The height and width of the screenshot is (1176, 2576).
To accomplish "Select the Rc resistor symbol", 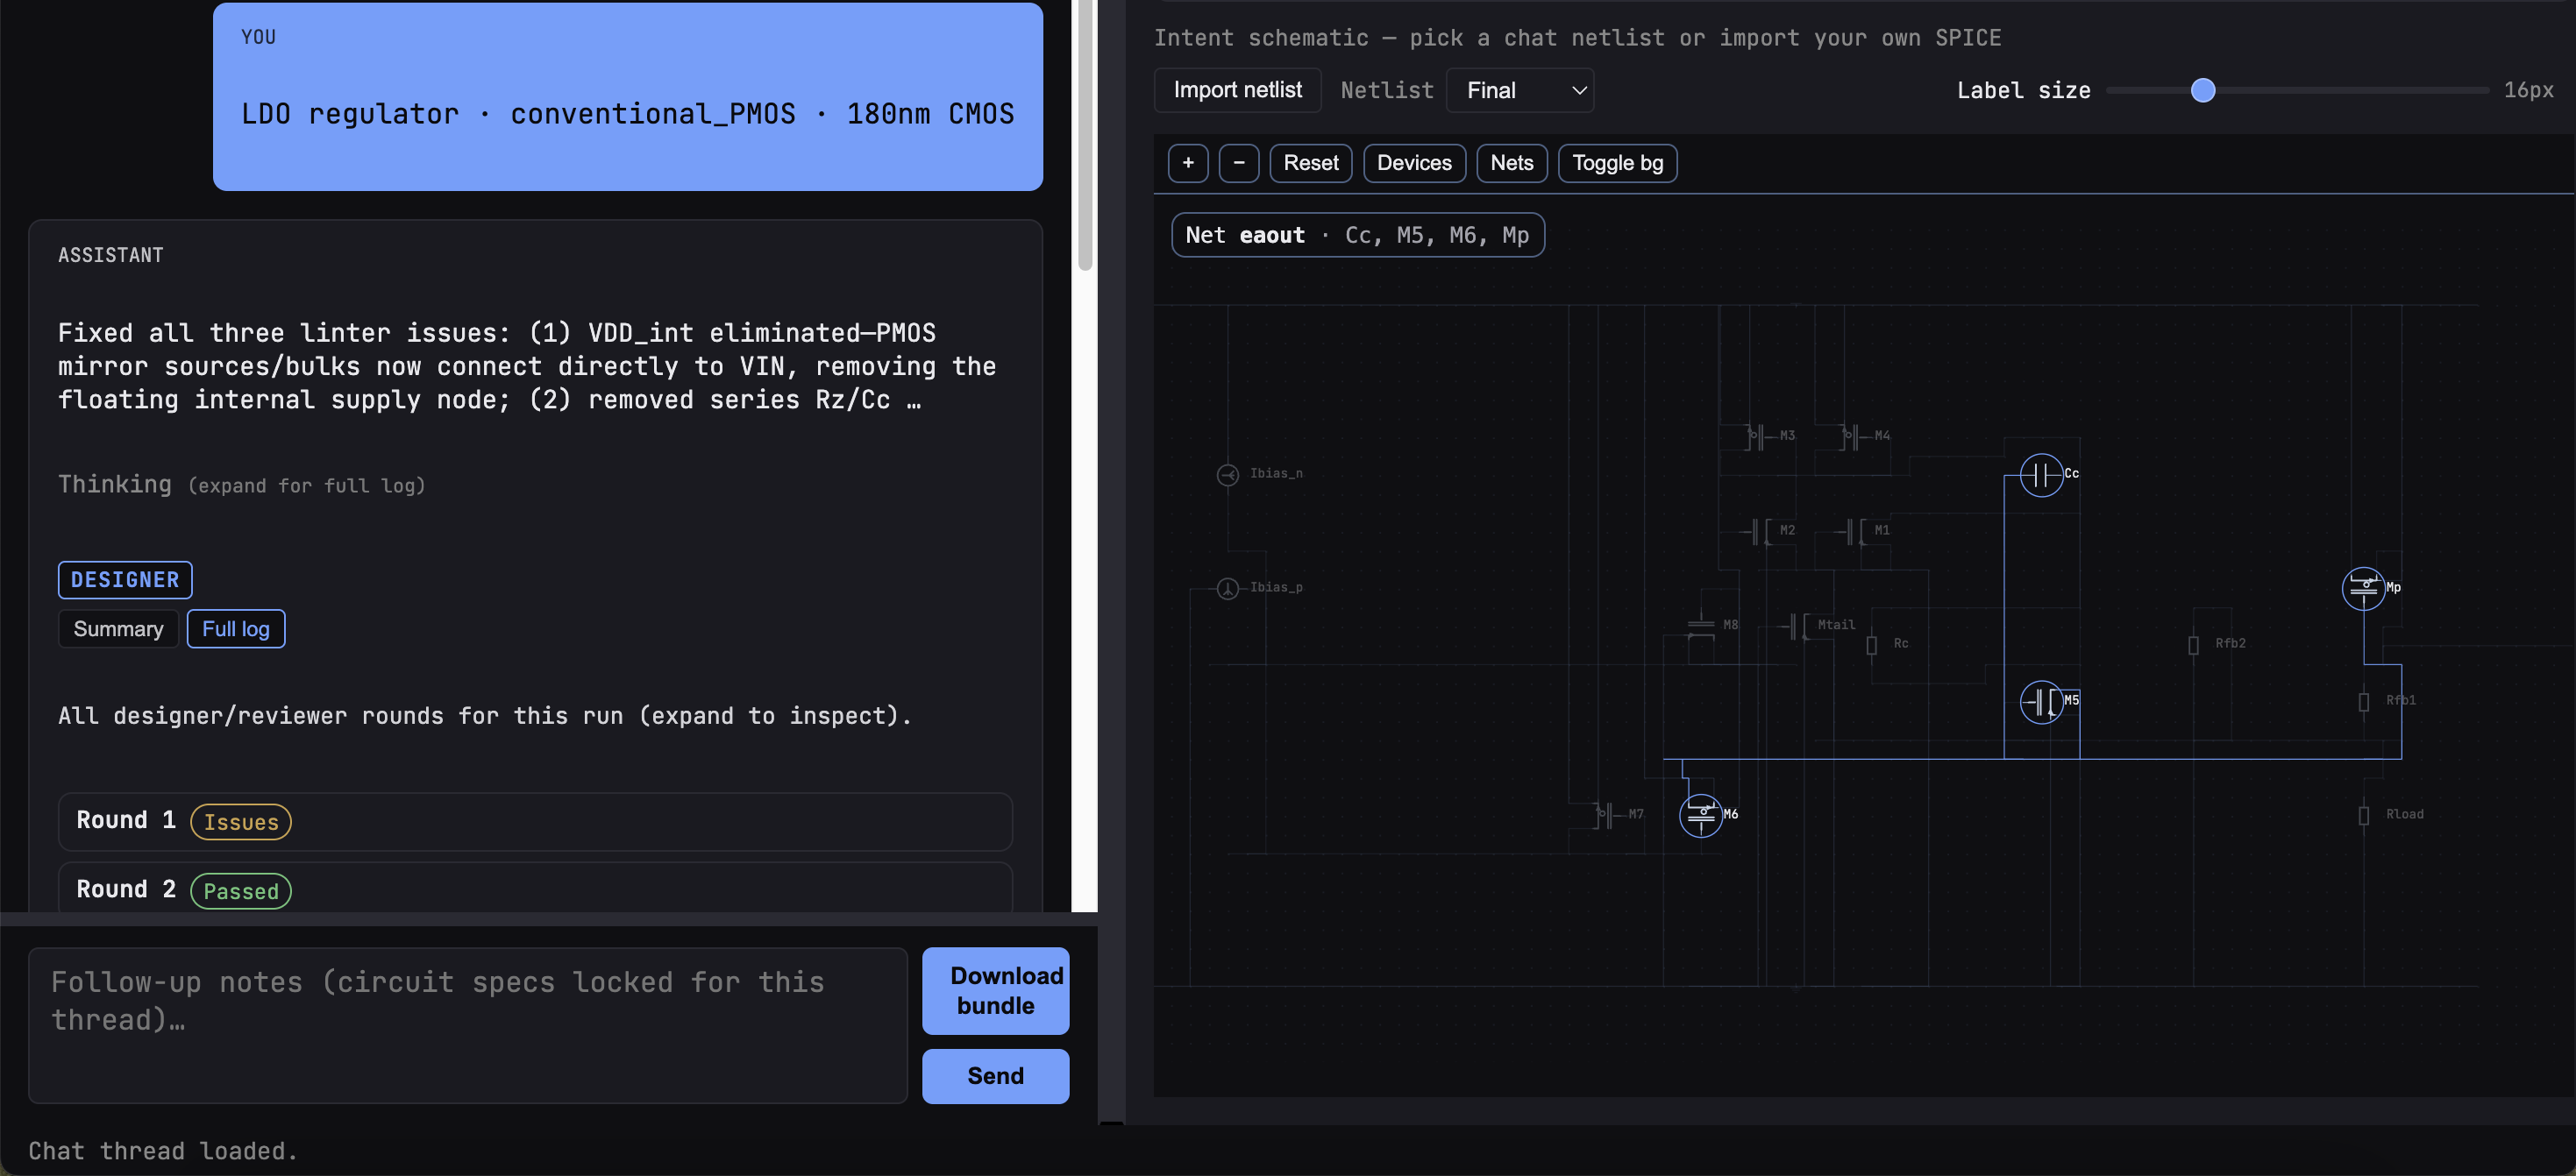I will pos(1871,644).
